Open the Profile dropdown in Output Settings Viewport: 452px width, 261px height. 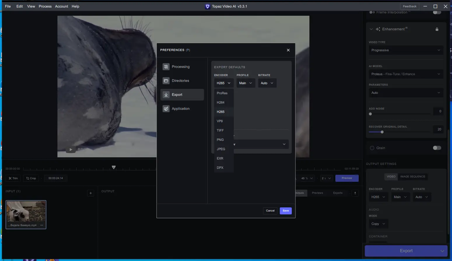[x=401, y=197]
